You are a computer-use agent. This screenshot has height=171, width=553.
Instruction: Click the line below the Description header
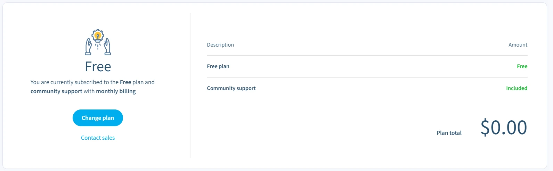367,56
